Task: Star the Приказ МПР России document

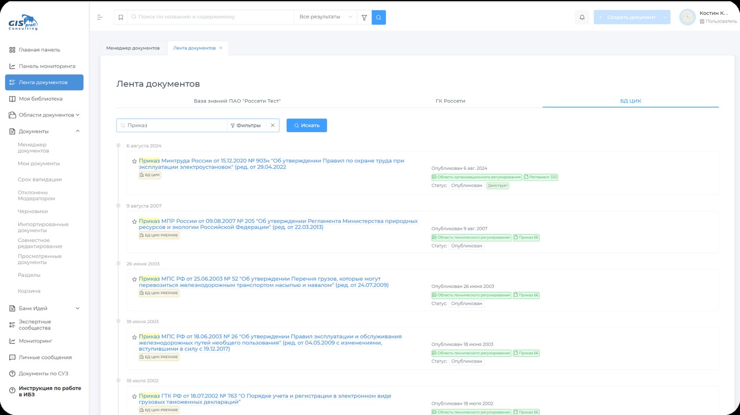Action: 135,222
